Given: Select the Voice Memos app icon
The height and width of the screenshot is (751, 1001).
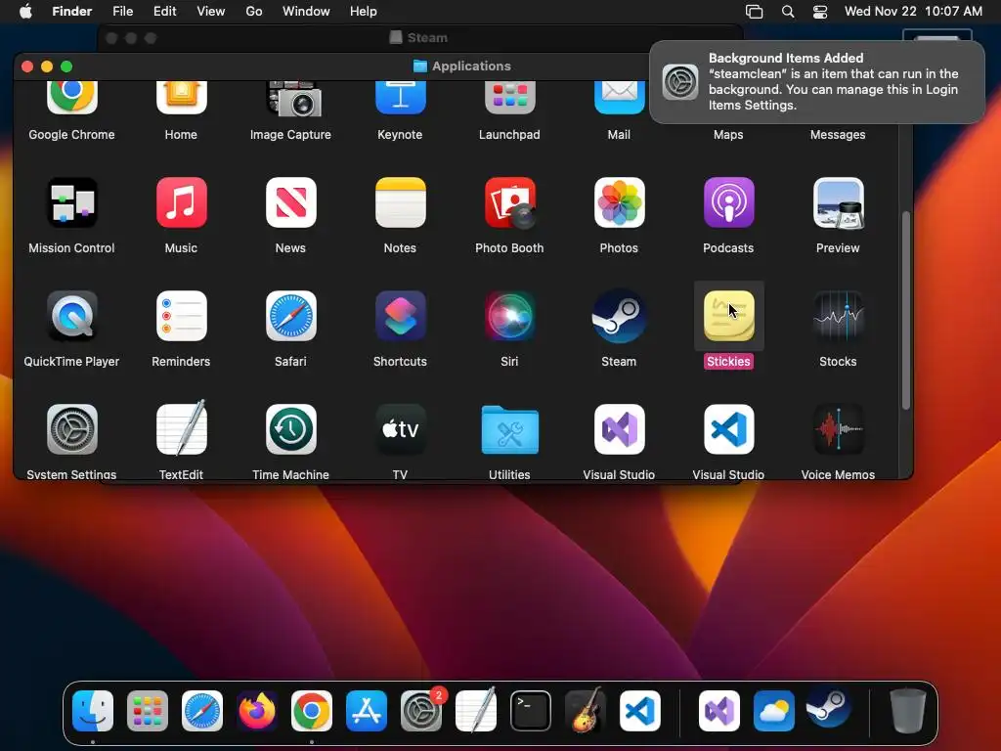Looking at the screenshot, I should point(838,429).
